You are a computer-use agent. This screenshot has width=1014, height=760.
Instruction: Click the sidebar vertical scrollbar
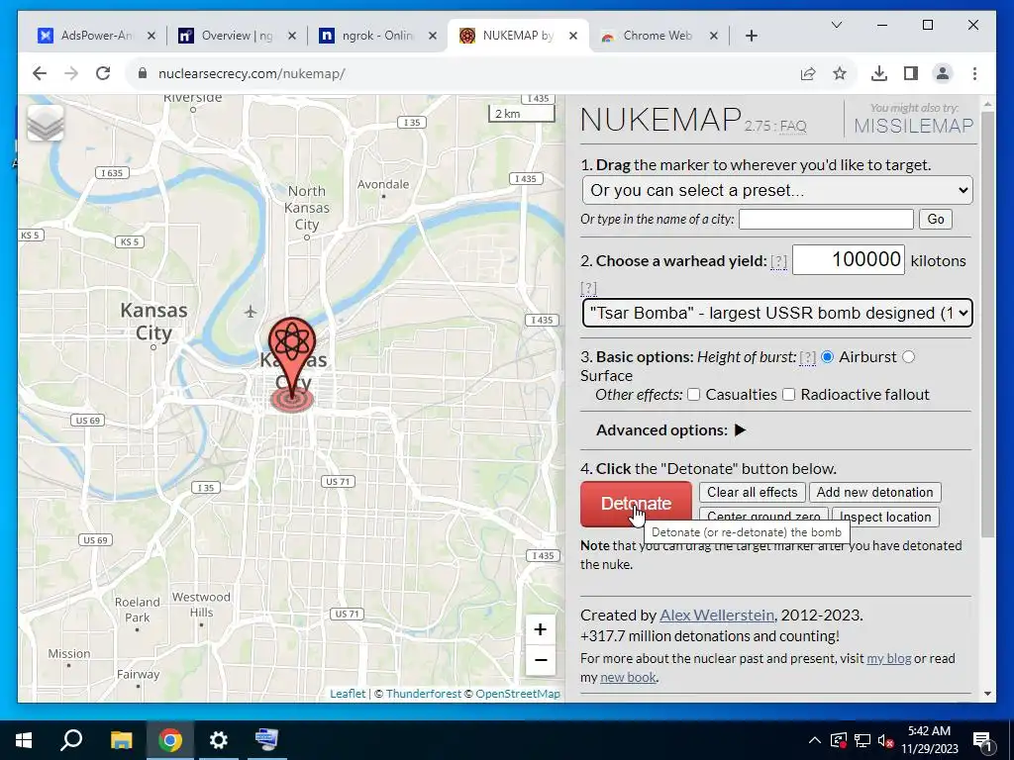pyautogui.click(x=987, y=325)
